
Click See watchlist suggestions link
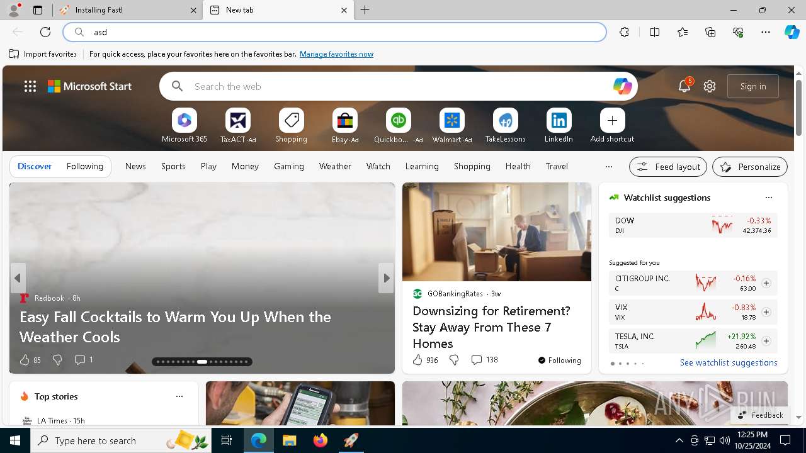coord(729,362)
